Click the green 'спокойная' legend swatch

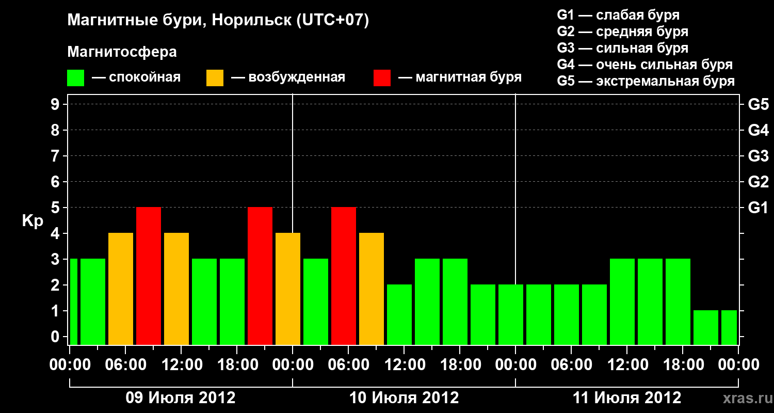tap(76, 78)
